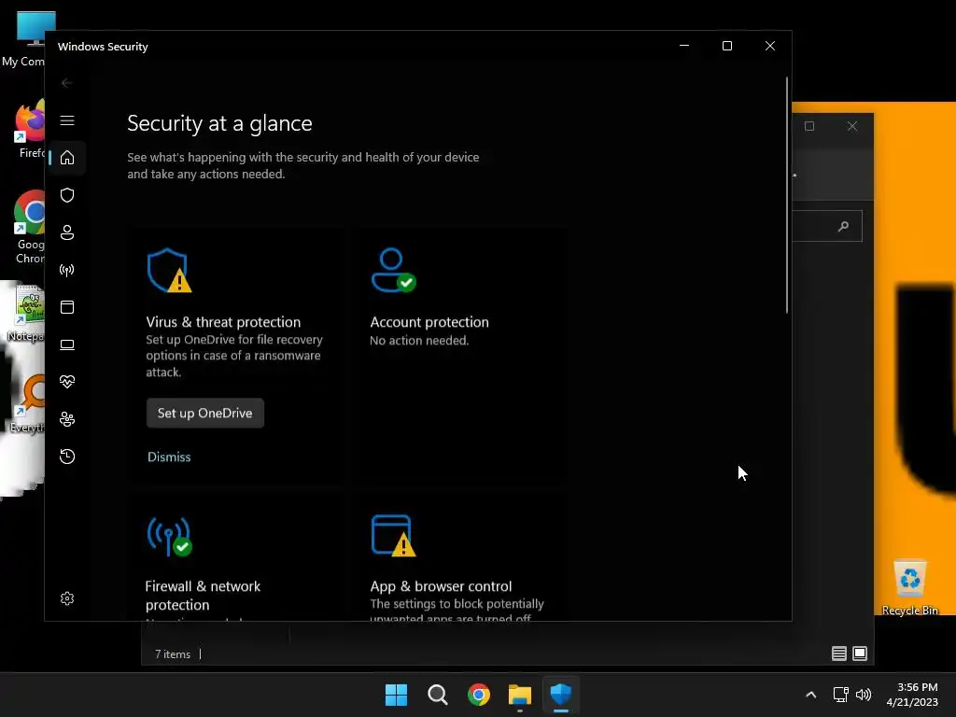
Task: Open the clock and date panel
Action: click(912, 695)
